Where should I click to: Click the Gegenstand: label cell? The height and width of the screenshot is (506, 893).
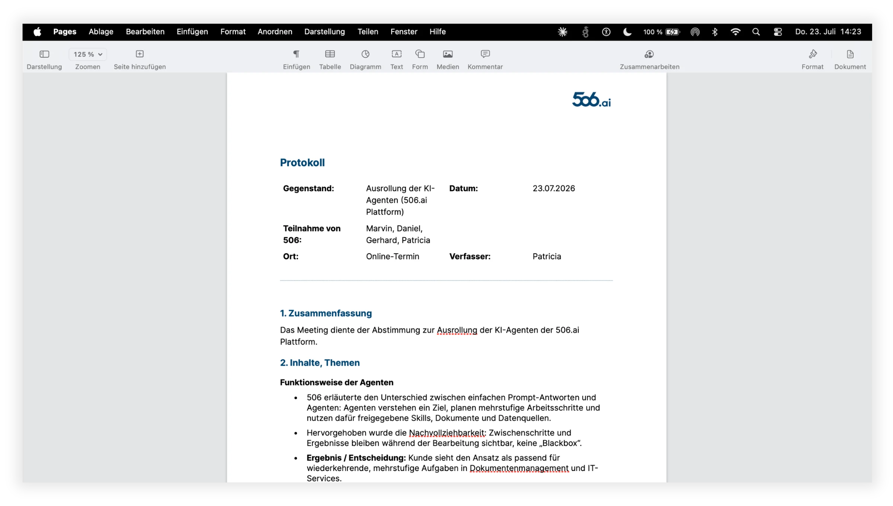click(308, 188)
